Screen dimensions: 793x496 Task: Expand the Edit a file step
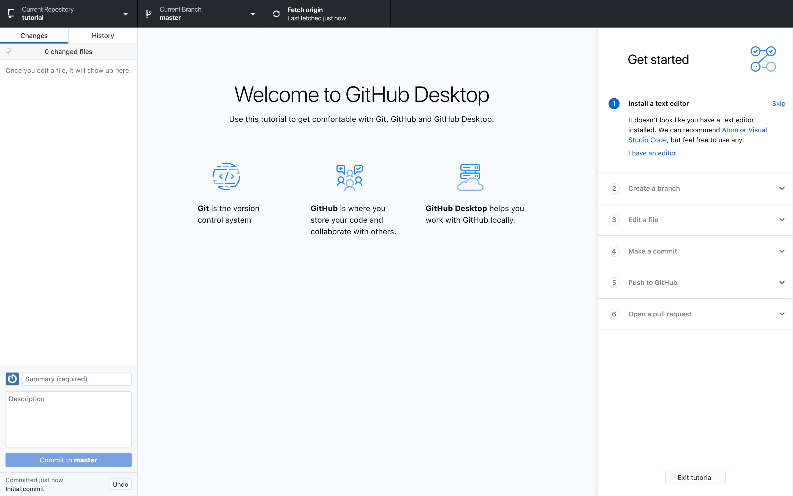pos(695,219)
